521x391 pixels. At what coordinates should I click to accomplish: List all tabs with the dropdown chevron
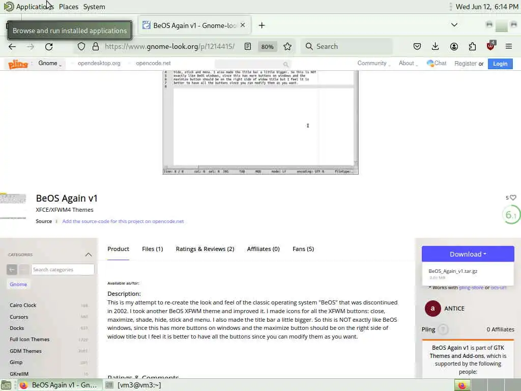454,25
